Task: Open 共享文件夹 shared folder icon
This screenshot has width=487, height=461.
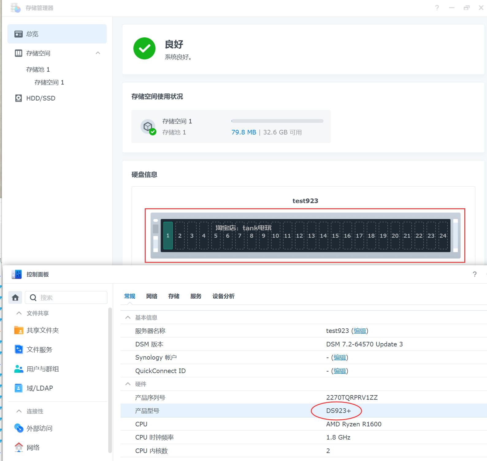Action: click(19, 330)
